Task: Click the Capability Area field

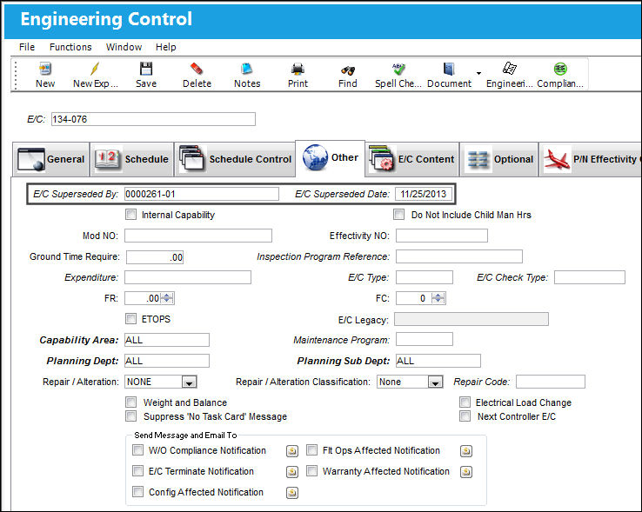Action: [167, 340]
